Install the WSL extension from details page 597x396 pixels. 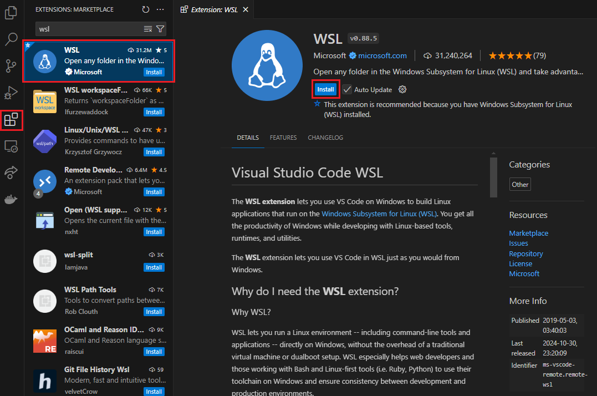coord(325,89)
